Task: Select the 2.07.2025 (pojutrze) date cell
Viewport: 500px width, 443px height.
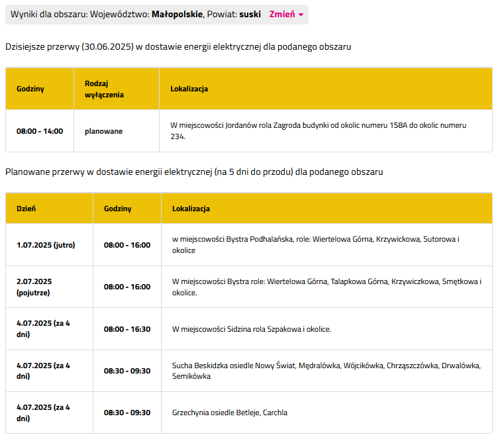Action: click(x=34, y=287)
